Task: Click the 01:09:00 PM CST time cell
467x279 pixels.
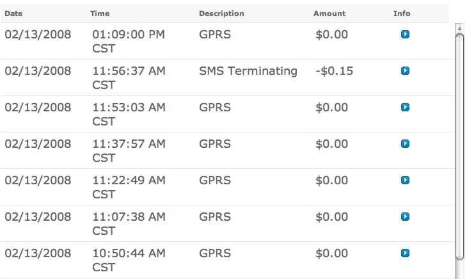Action: coord(128,41)
